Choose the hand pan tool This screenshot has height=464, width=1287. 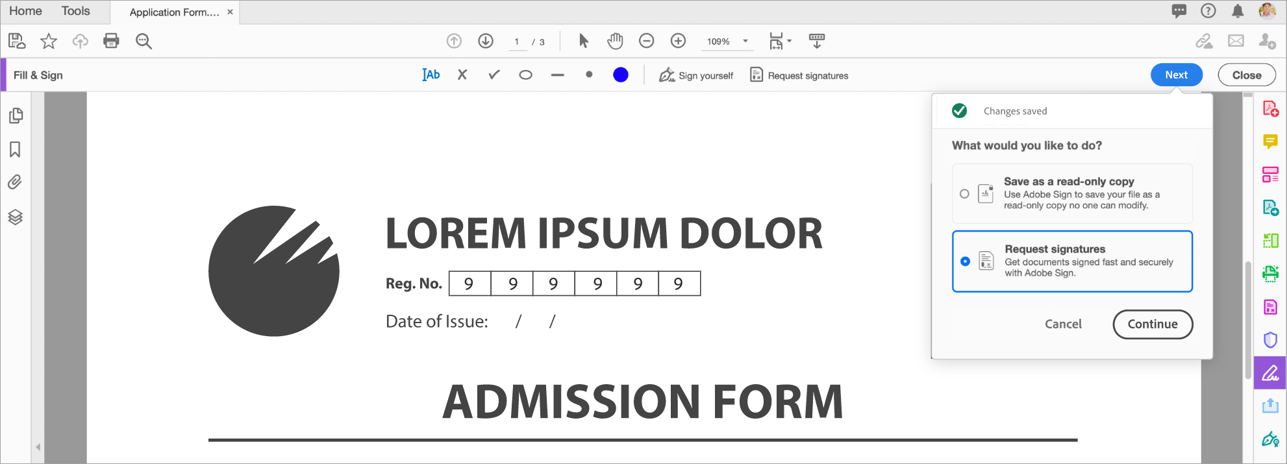pos(615,41)
